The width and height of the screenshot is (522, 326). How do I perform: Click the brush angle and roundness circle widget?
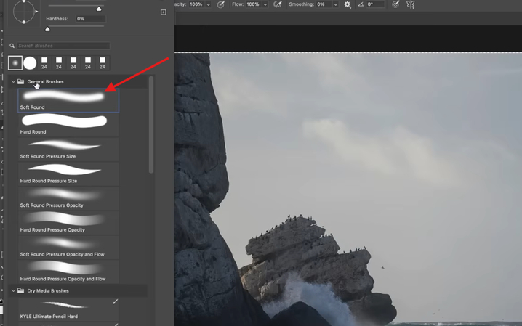(24, 12)
